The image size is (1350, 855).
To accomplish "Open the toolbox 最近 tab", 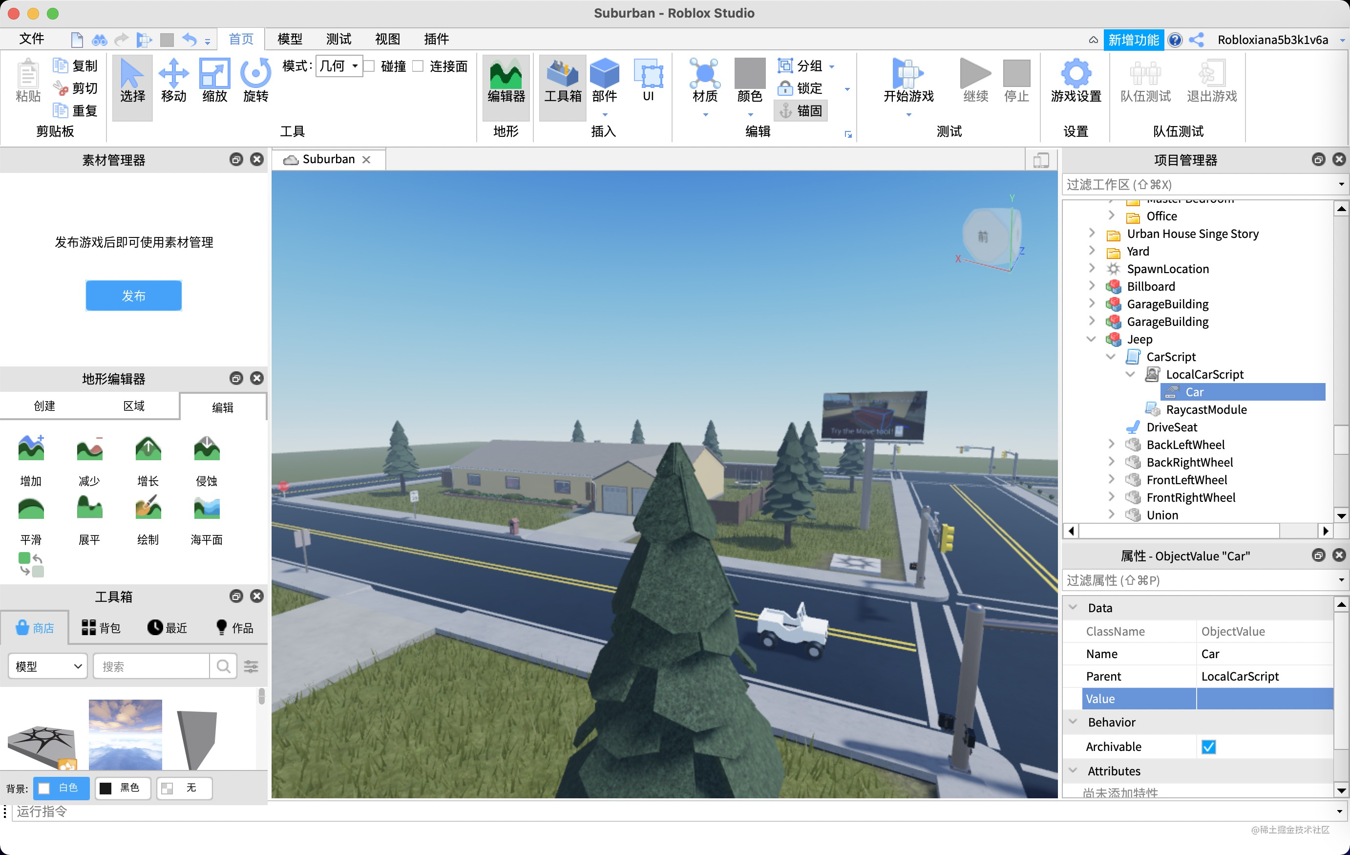I will [x=167, y=627].
